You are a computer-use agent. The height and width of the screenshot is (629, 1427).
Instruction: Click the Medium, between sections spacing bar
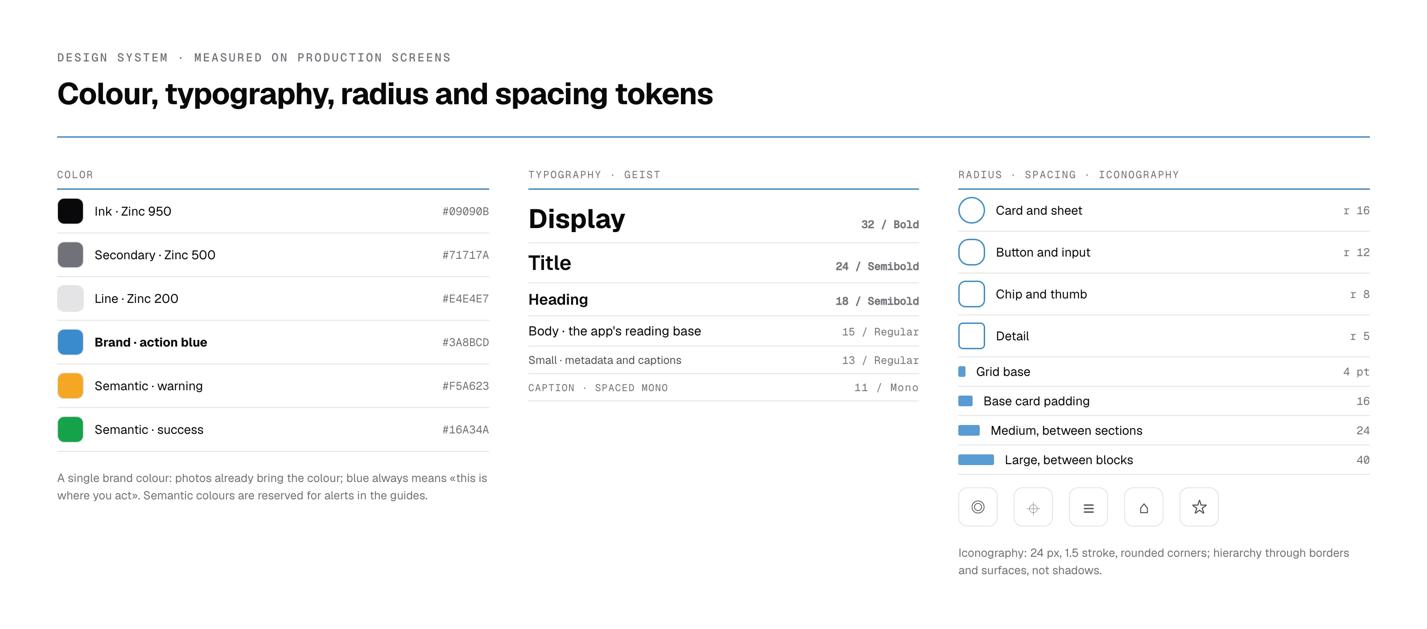[969, 430]
